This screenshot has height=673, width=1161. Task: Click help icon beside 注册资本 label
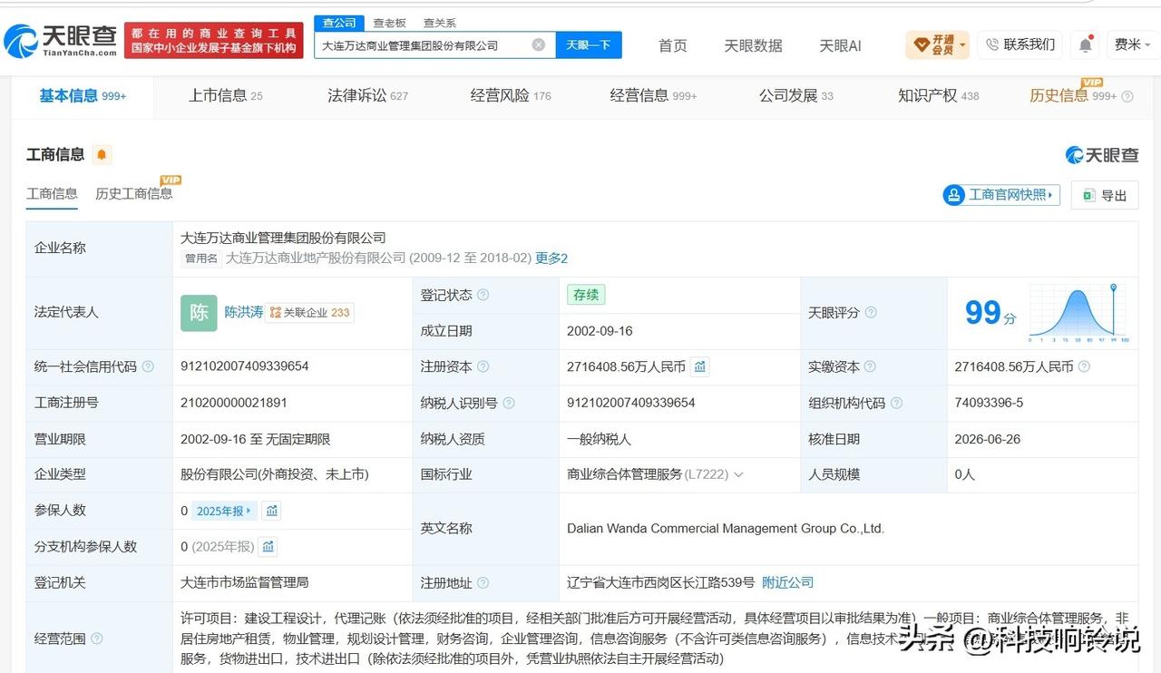coord(483,366)
